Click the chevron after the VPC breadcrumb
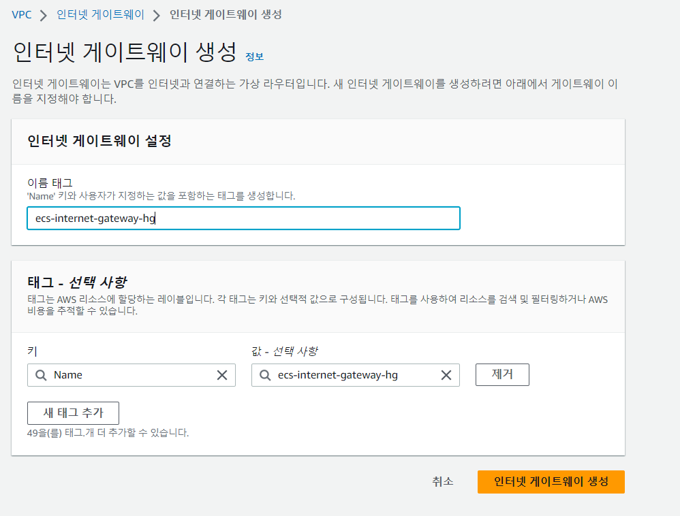The height and width of the screenshot is (516, 680). click(44, 16)
